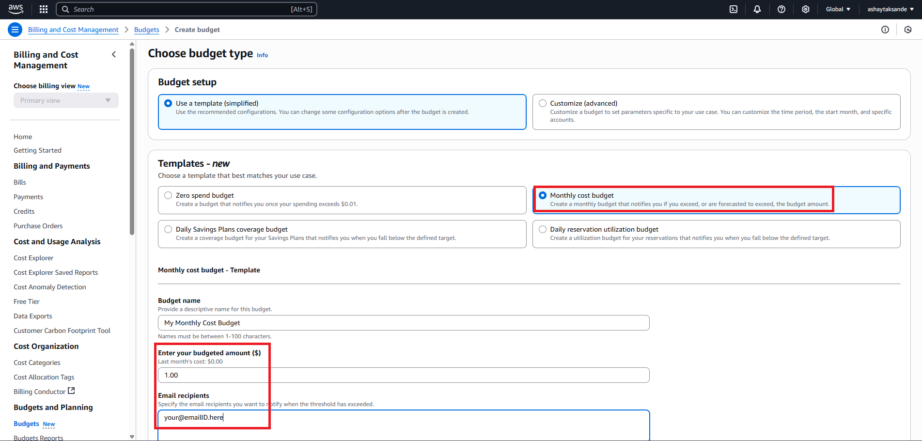The width and height of the screenshot is (922, 441).
Task: Click budgeted amount input field
Action: (404, 375)
